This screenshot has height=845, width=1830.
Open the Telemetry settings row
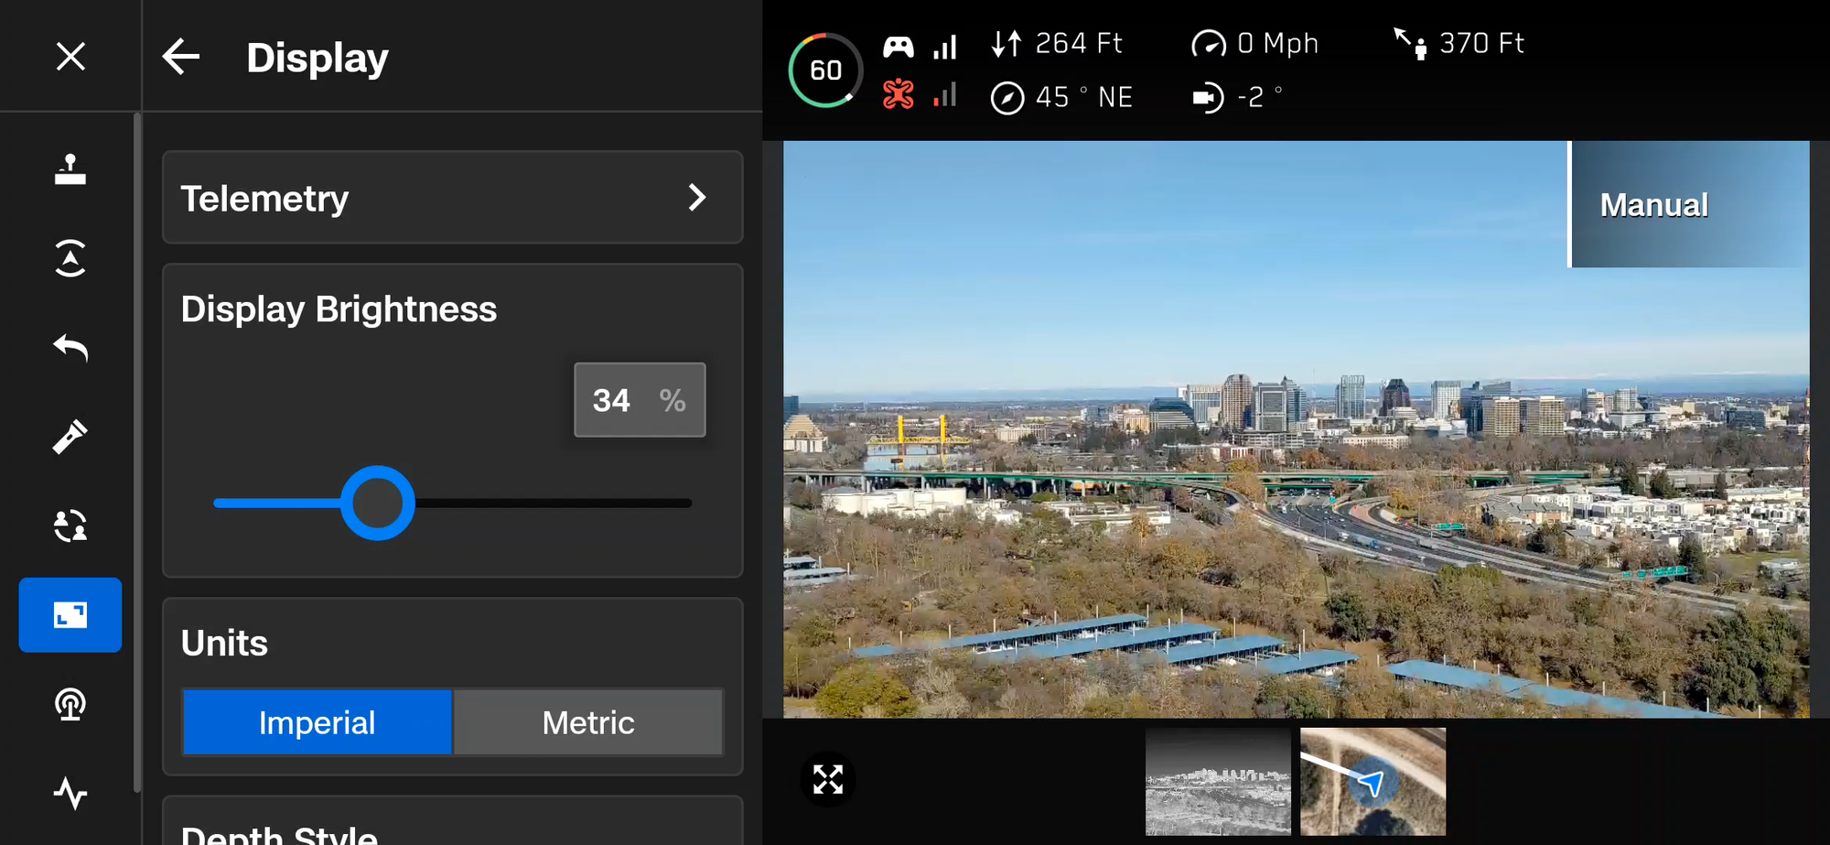click(453, 198)
